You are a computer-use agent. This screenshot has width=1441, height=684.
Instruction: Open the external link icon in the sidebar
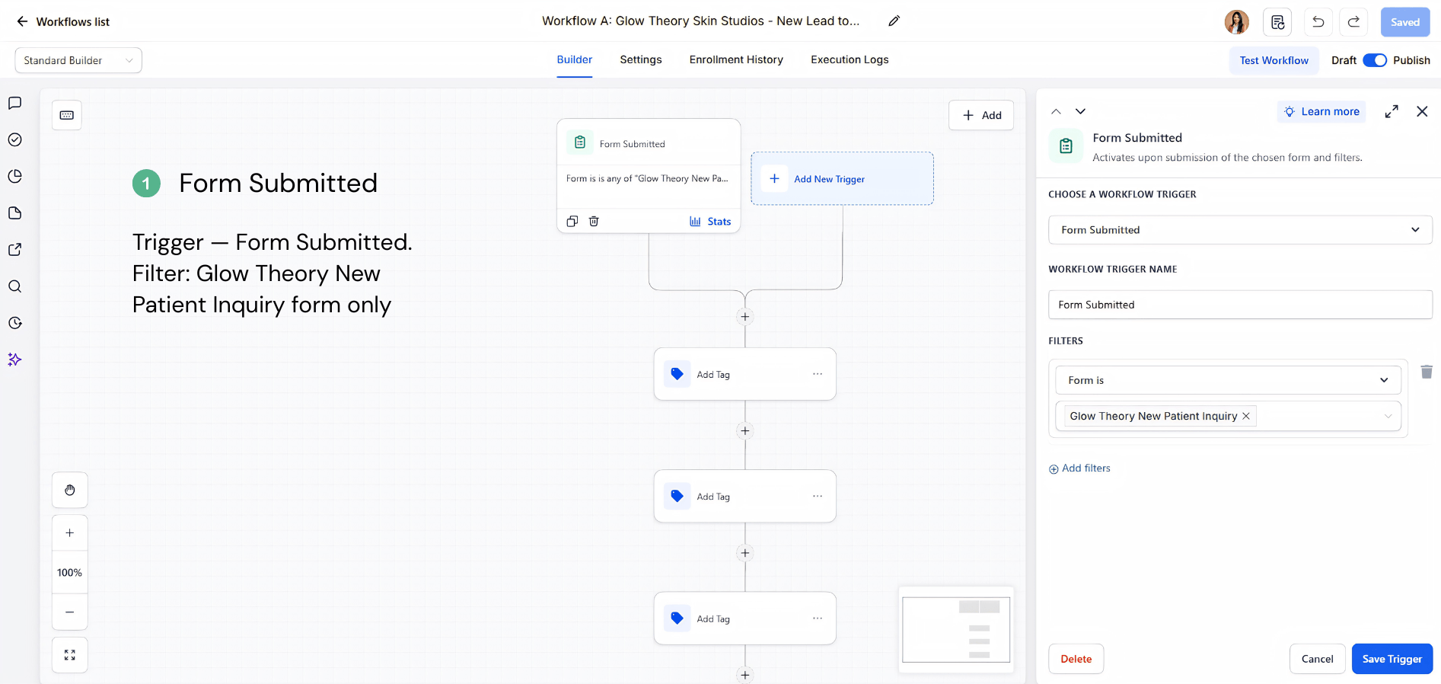tap(14, 249)
